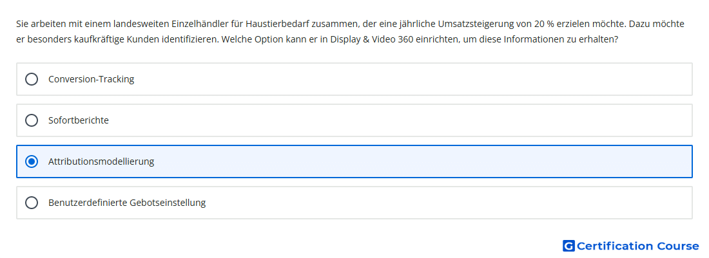Open the Certification Course brand link
This screenshot has width=709, height=258.
631,246
